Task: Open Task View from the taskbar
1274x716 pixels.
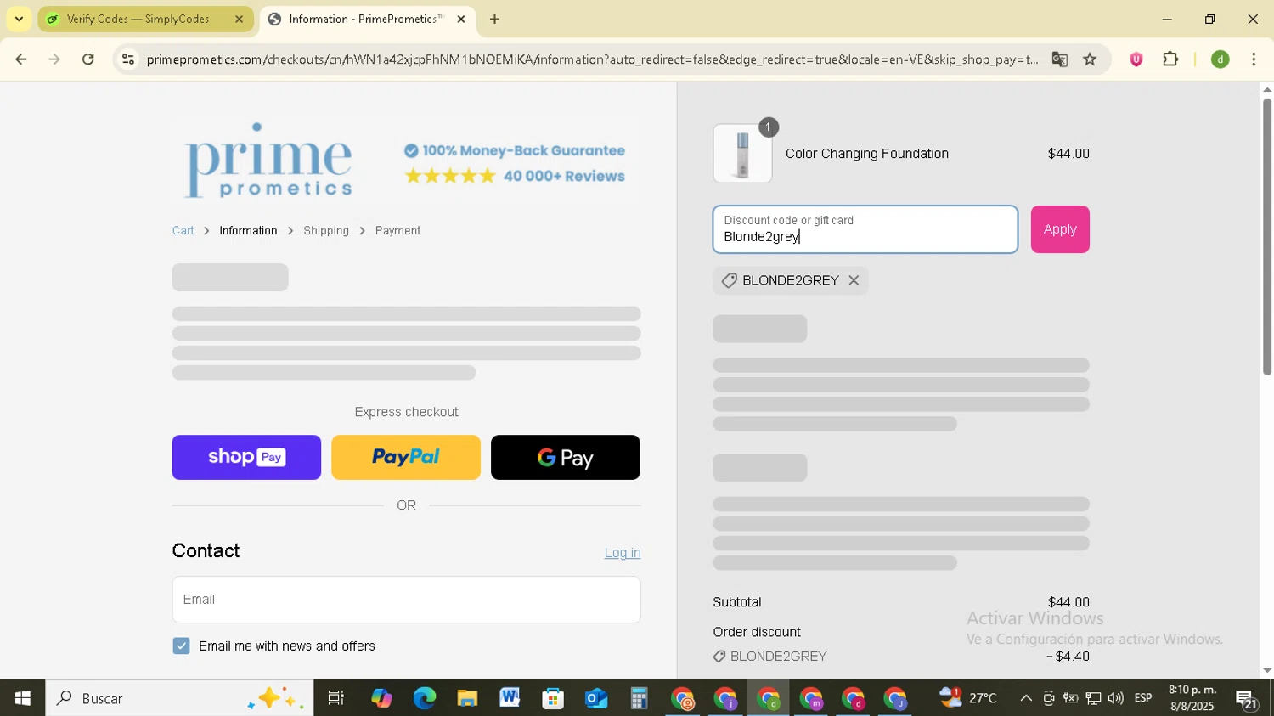Action: pyautogui.click(x=336, y=698)
